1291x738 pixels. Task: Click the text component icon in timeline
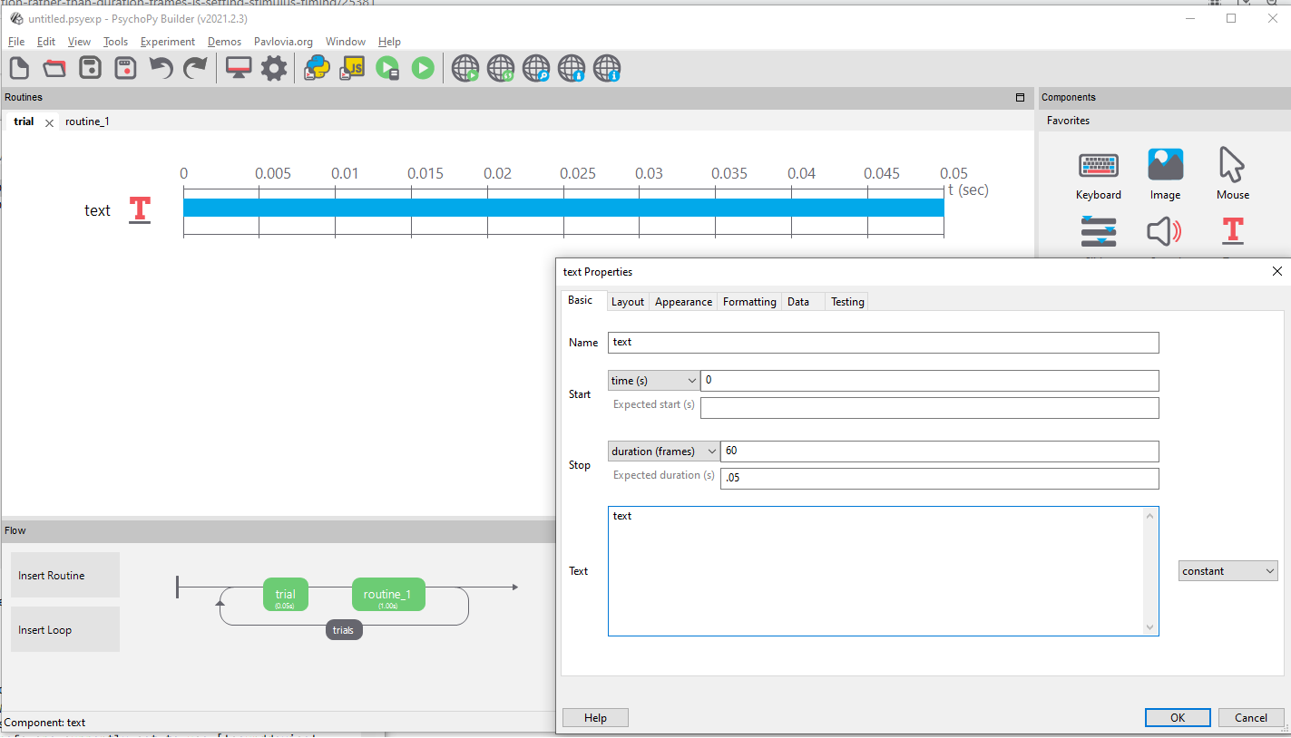[x=139, y=209]
